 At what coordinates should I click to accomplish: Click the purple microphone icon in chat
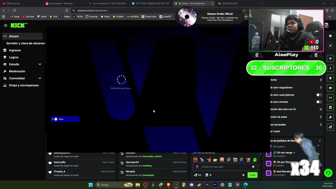coord(197,167)
